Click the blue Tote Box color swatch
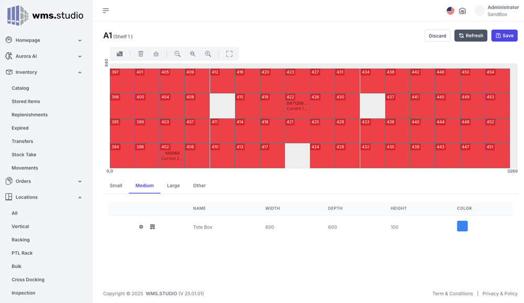This screenshot has height=303, width=524. pyautogui.click(x=462, y=226)
